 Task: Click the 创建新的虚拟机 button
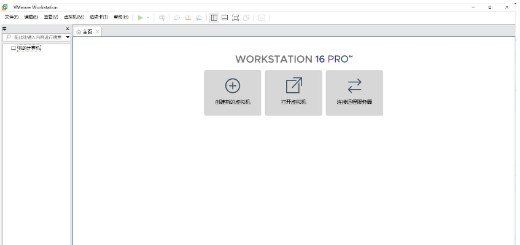click(x=233, y=93)
